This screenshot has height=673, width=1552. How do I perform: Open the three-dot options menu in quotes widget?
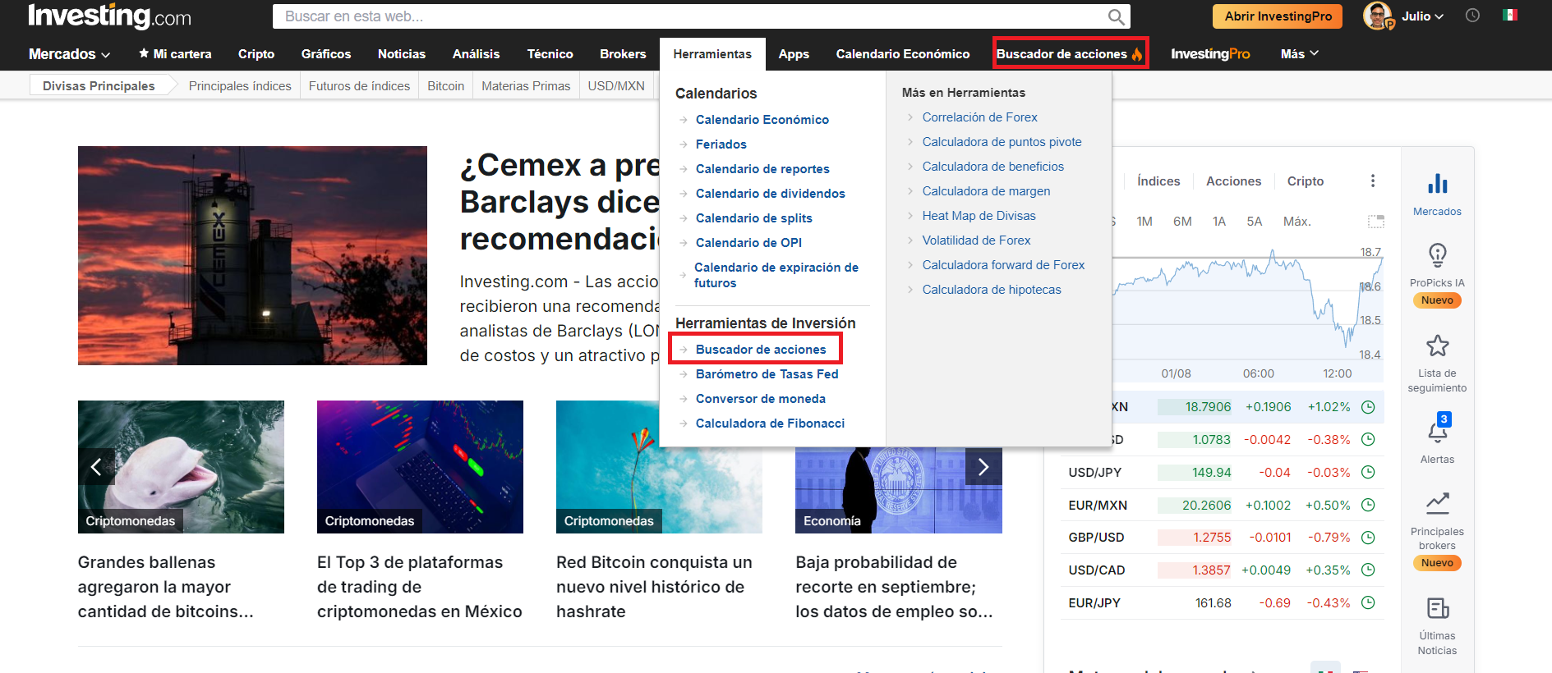coord(1372,181)
